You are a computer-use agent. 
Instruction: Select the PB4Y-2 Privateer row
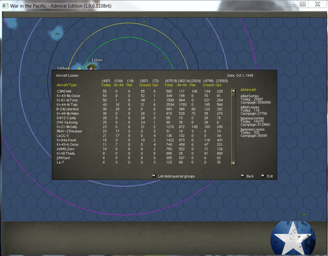(140, 131)
